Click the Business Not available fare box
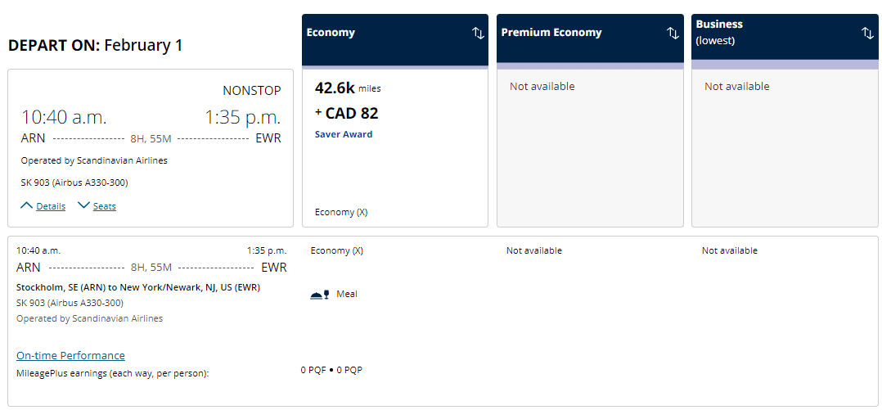Viewport: 882px width, 410px height. click(784, 147)
